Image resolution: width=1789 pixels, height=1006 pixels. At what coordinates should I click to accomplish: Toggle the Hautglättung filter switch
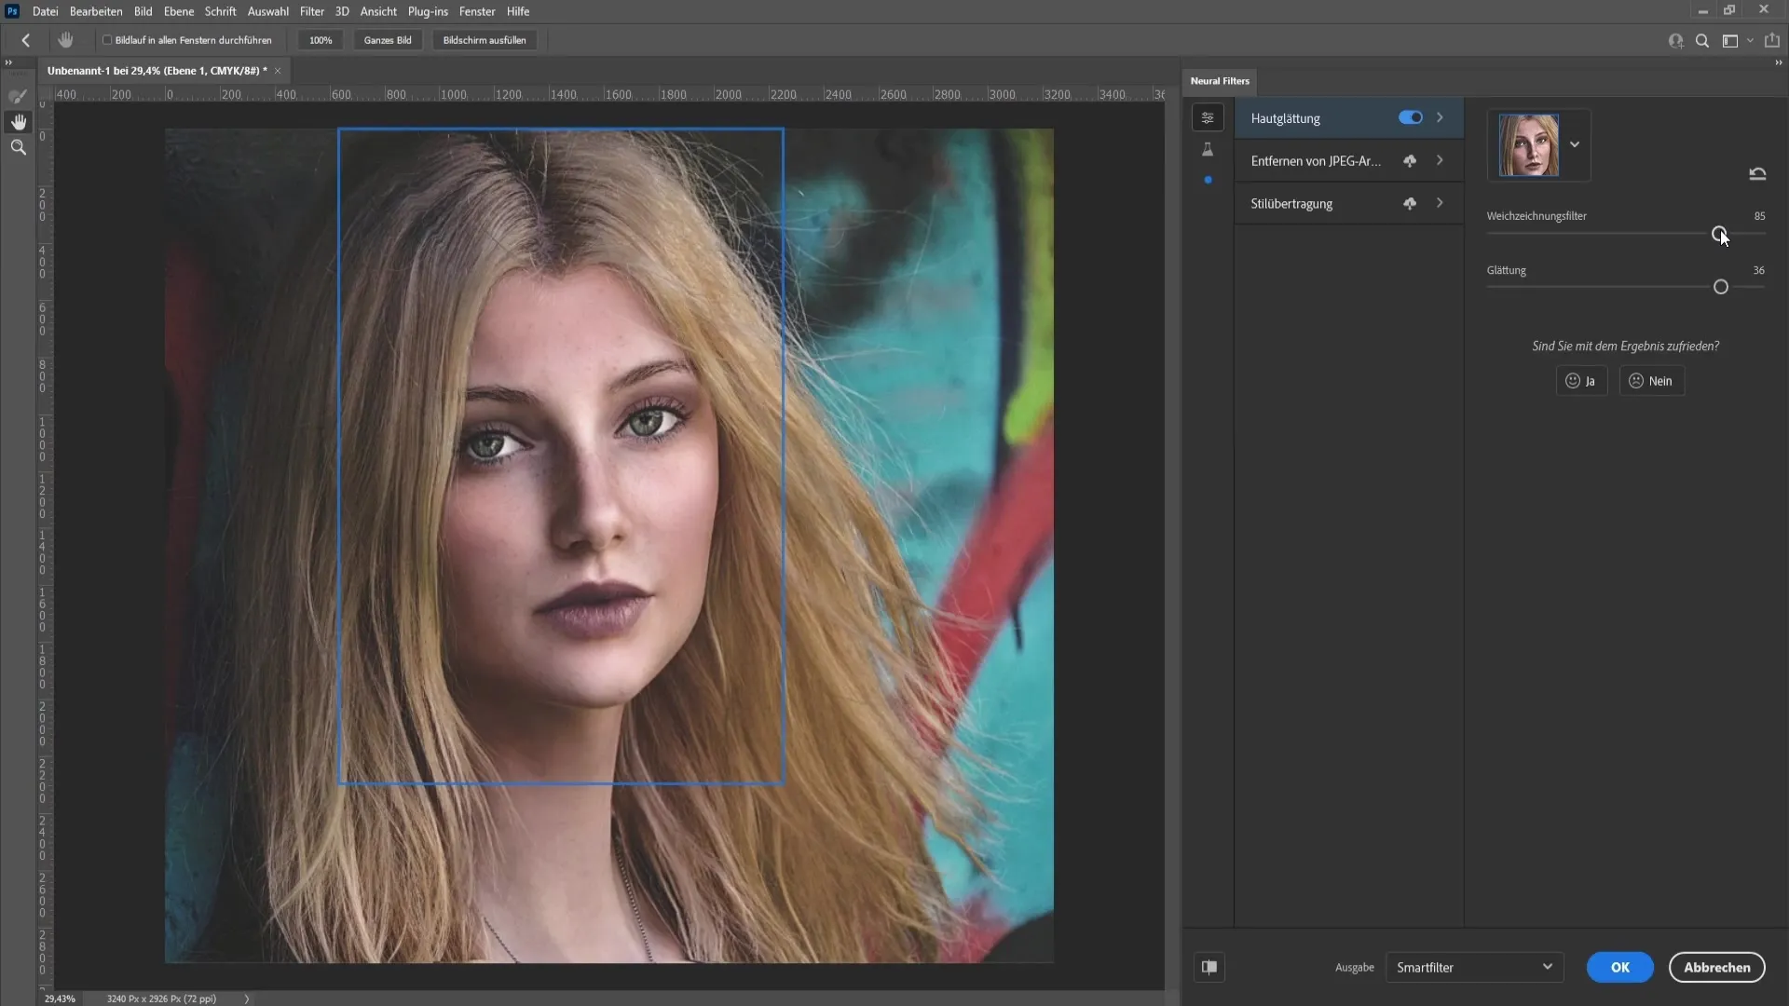coord(1410,117)
